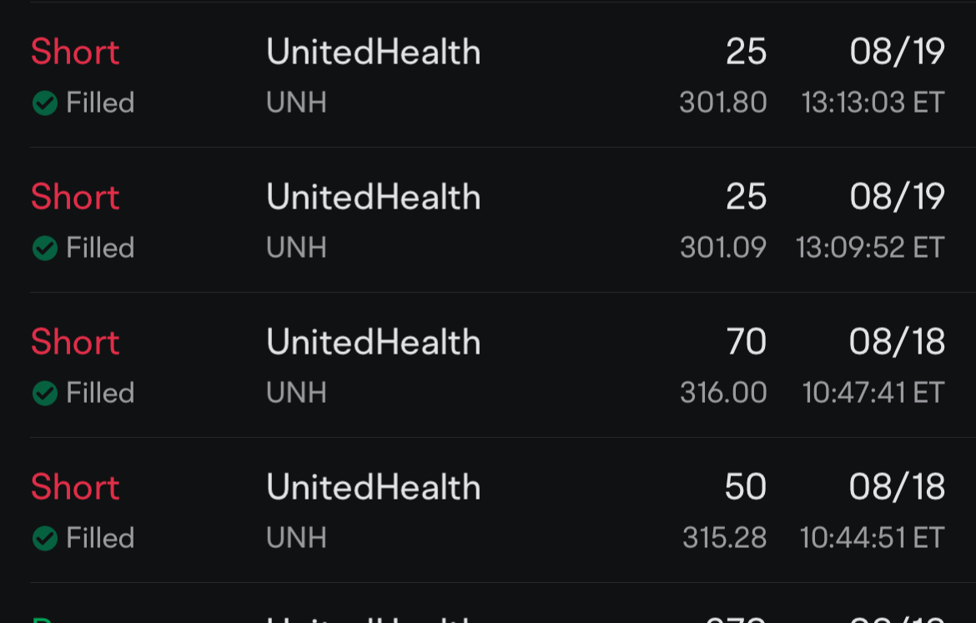The height and width of the screenshot is (623, 976).
Task: Click the timestamp 10:47:41 ET on the 08/18 order
Action: [x=872, y=393]
